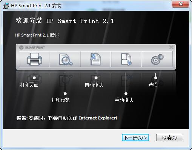Click the 'HP Smart Print 2.1 概述' text
The image size is (192, 150).
coord(37,35)
